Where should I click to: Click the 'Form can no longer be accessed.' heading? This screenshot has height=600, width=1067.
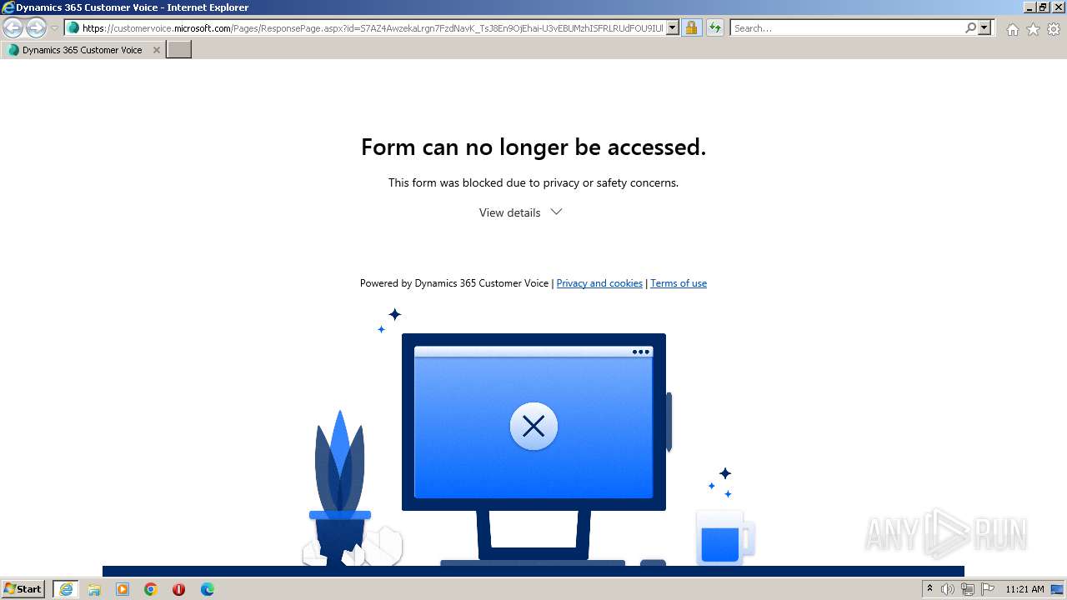point(533,147)
